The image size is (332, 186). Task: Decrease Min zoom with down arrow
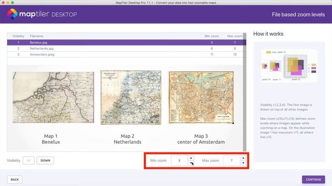191,163
